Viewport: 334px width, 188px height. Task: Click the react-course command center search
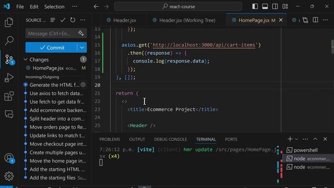(178, 7)
